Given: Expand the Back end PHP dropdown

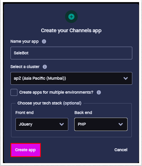Looking at the screenshot, I should [x=101, y=124].
